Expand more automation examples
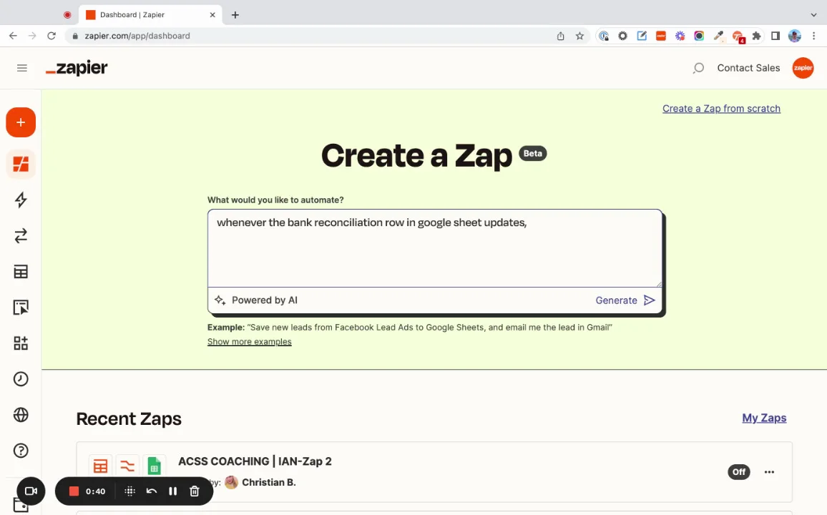Image resolution: width=827 pixels, height=515 pixels. point(249,341)
